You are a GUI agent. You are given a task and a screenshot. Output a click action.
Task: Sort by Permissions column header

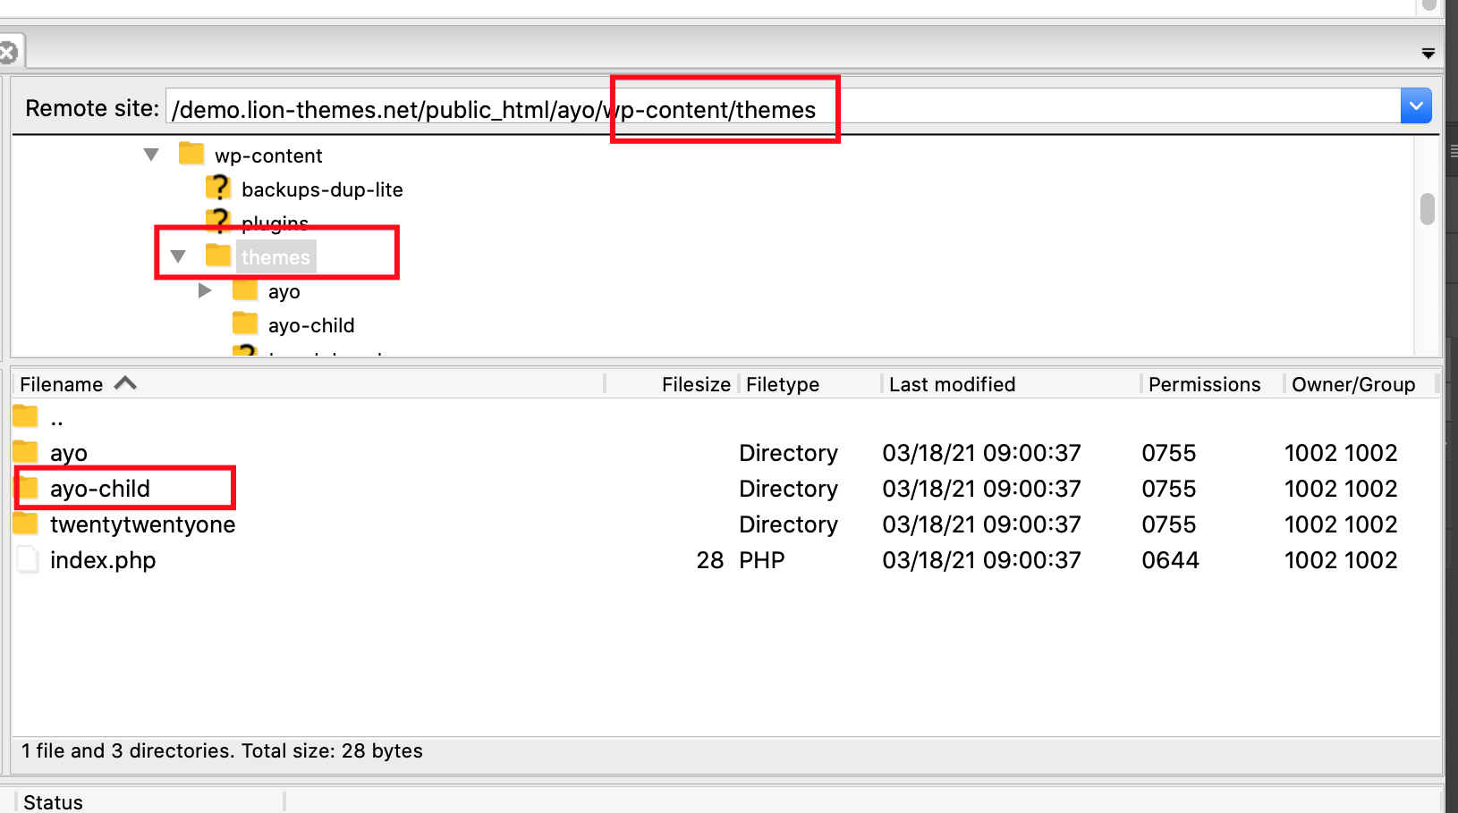[x=1204, y=384]
